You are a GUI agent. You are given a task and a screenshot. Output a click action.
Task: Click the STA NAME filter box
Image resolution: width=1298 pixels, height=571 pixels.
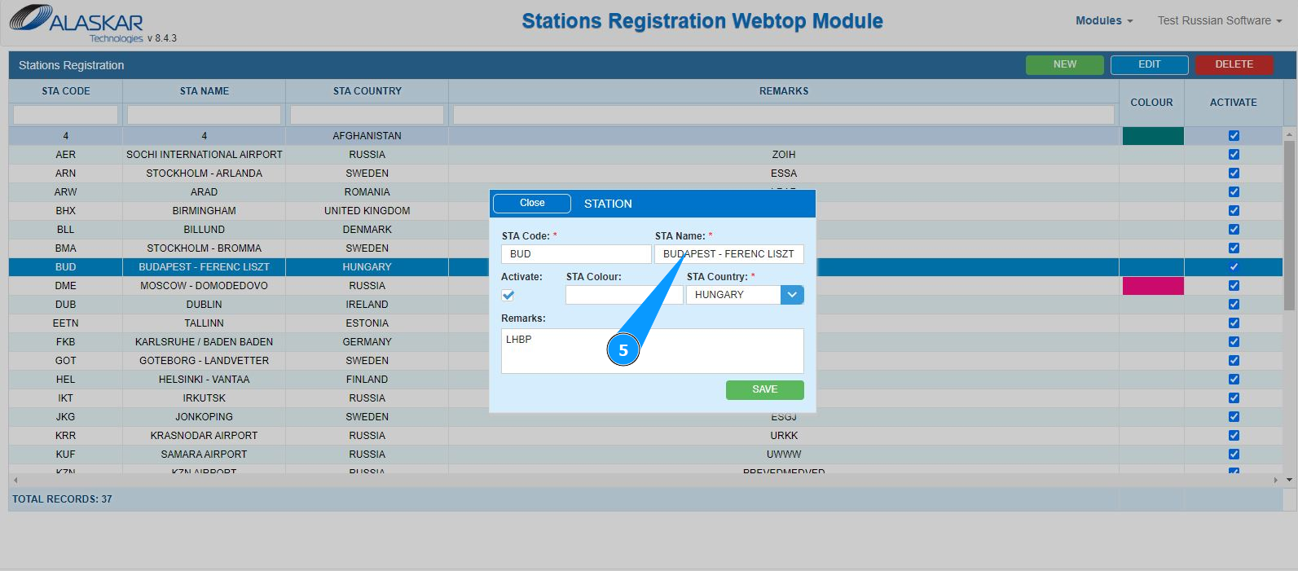click(x=205, y=115)
